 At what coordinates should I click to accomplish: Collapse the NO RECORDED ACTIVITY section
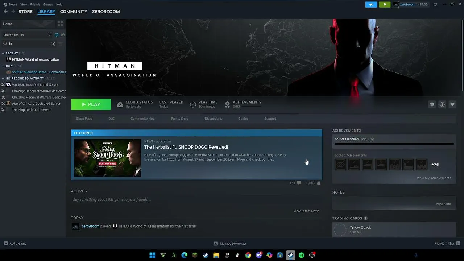tap(3, 78)
